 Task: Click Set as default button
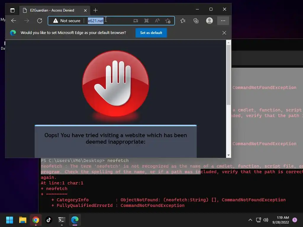[151, 33]
